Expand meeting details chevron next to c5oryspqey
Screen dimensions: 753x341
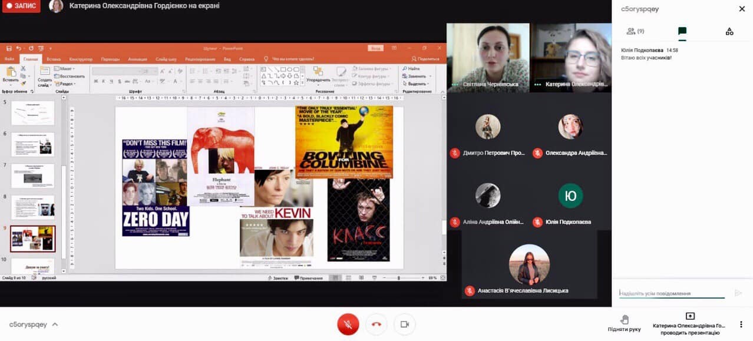coord(55,325)
